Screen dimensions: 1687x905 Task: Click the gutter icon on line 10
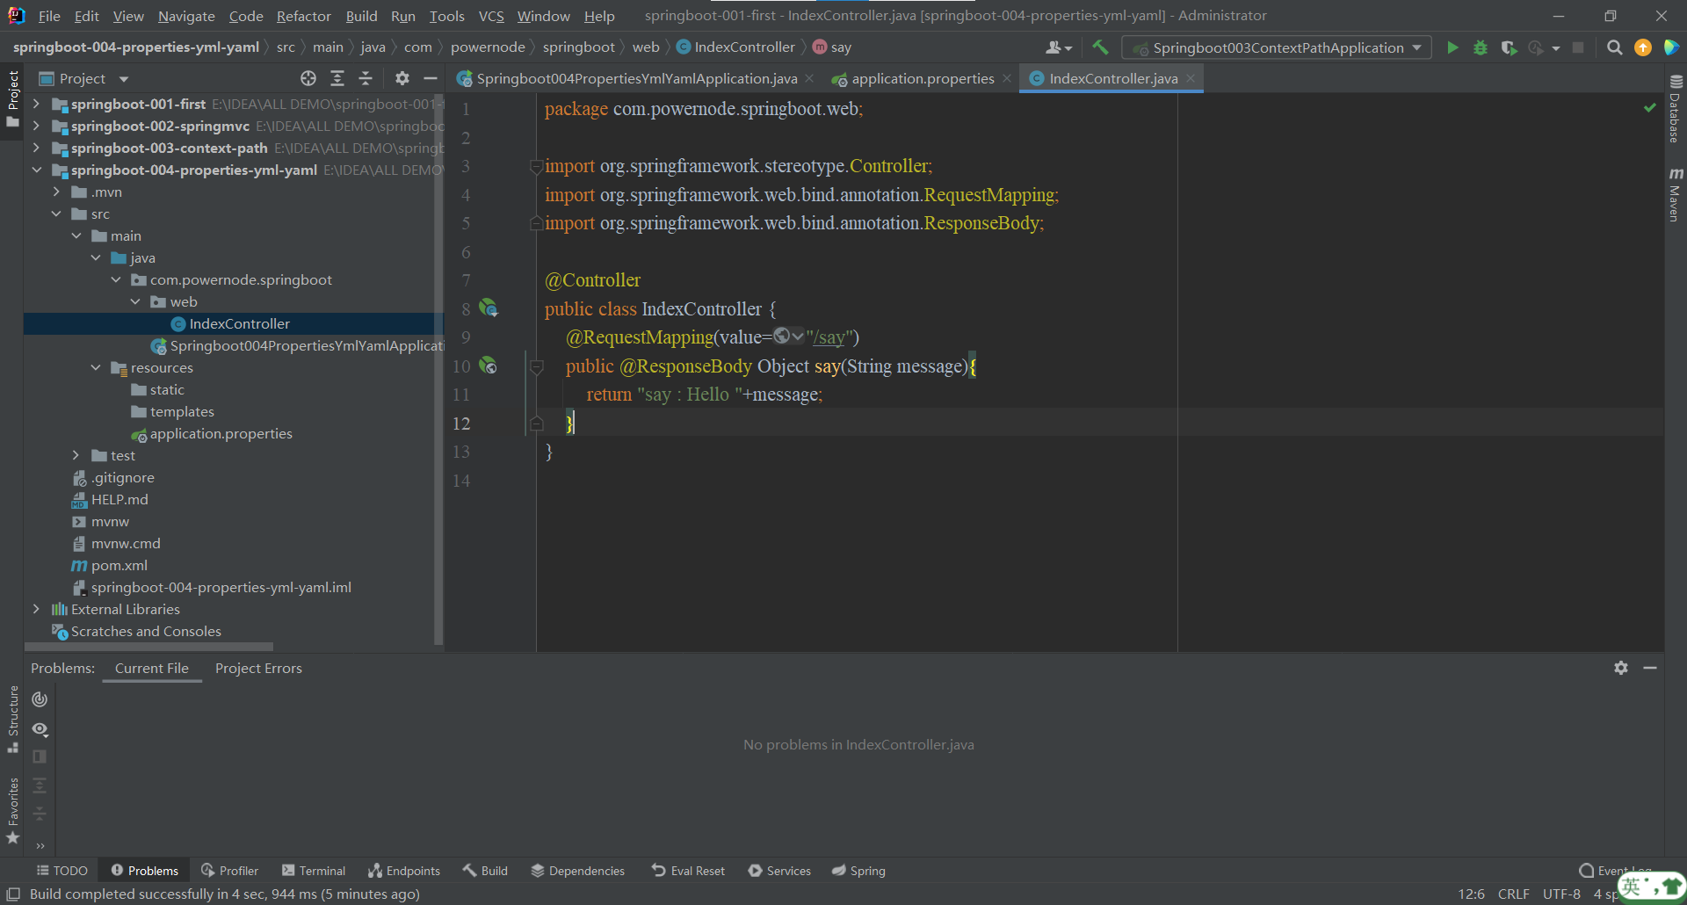pos(489,366)
